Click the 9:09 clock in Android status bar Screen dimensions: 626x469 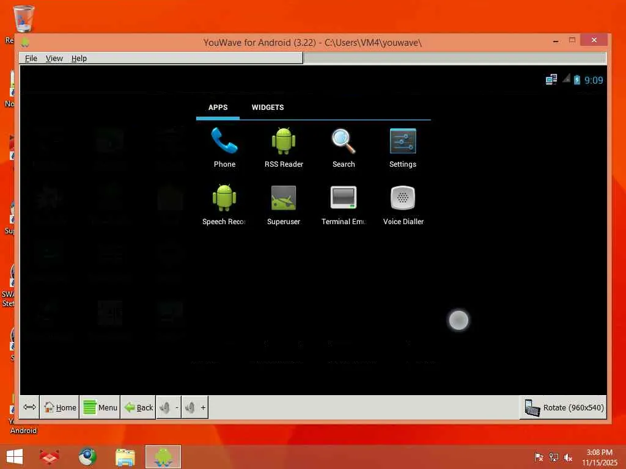[x=594, y=80]
